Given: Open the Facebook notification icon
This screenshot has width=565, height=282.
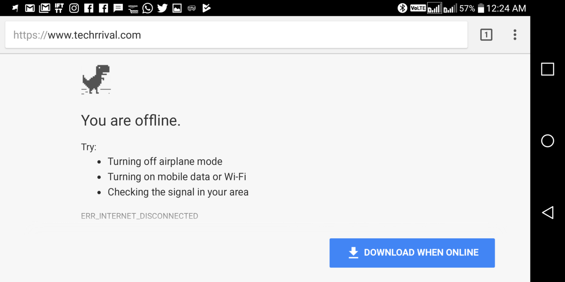Looking at the screenshot, I should (x=89, y=8).
